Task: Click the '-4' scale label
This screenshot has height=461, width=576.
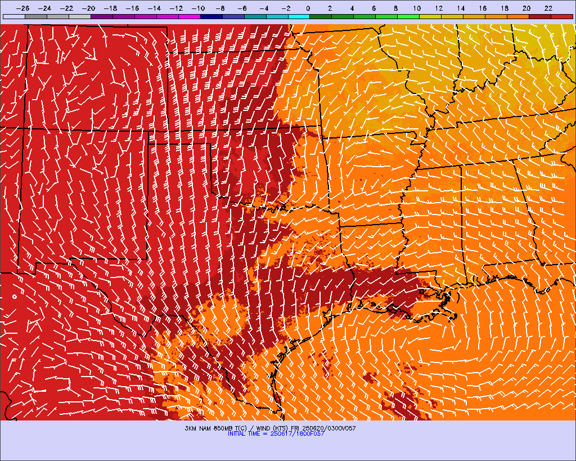Action: pyautogui.click(x=264, y=8)
